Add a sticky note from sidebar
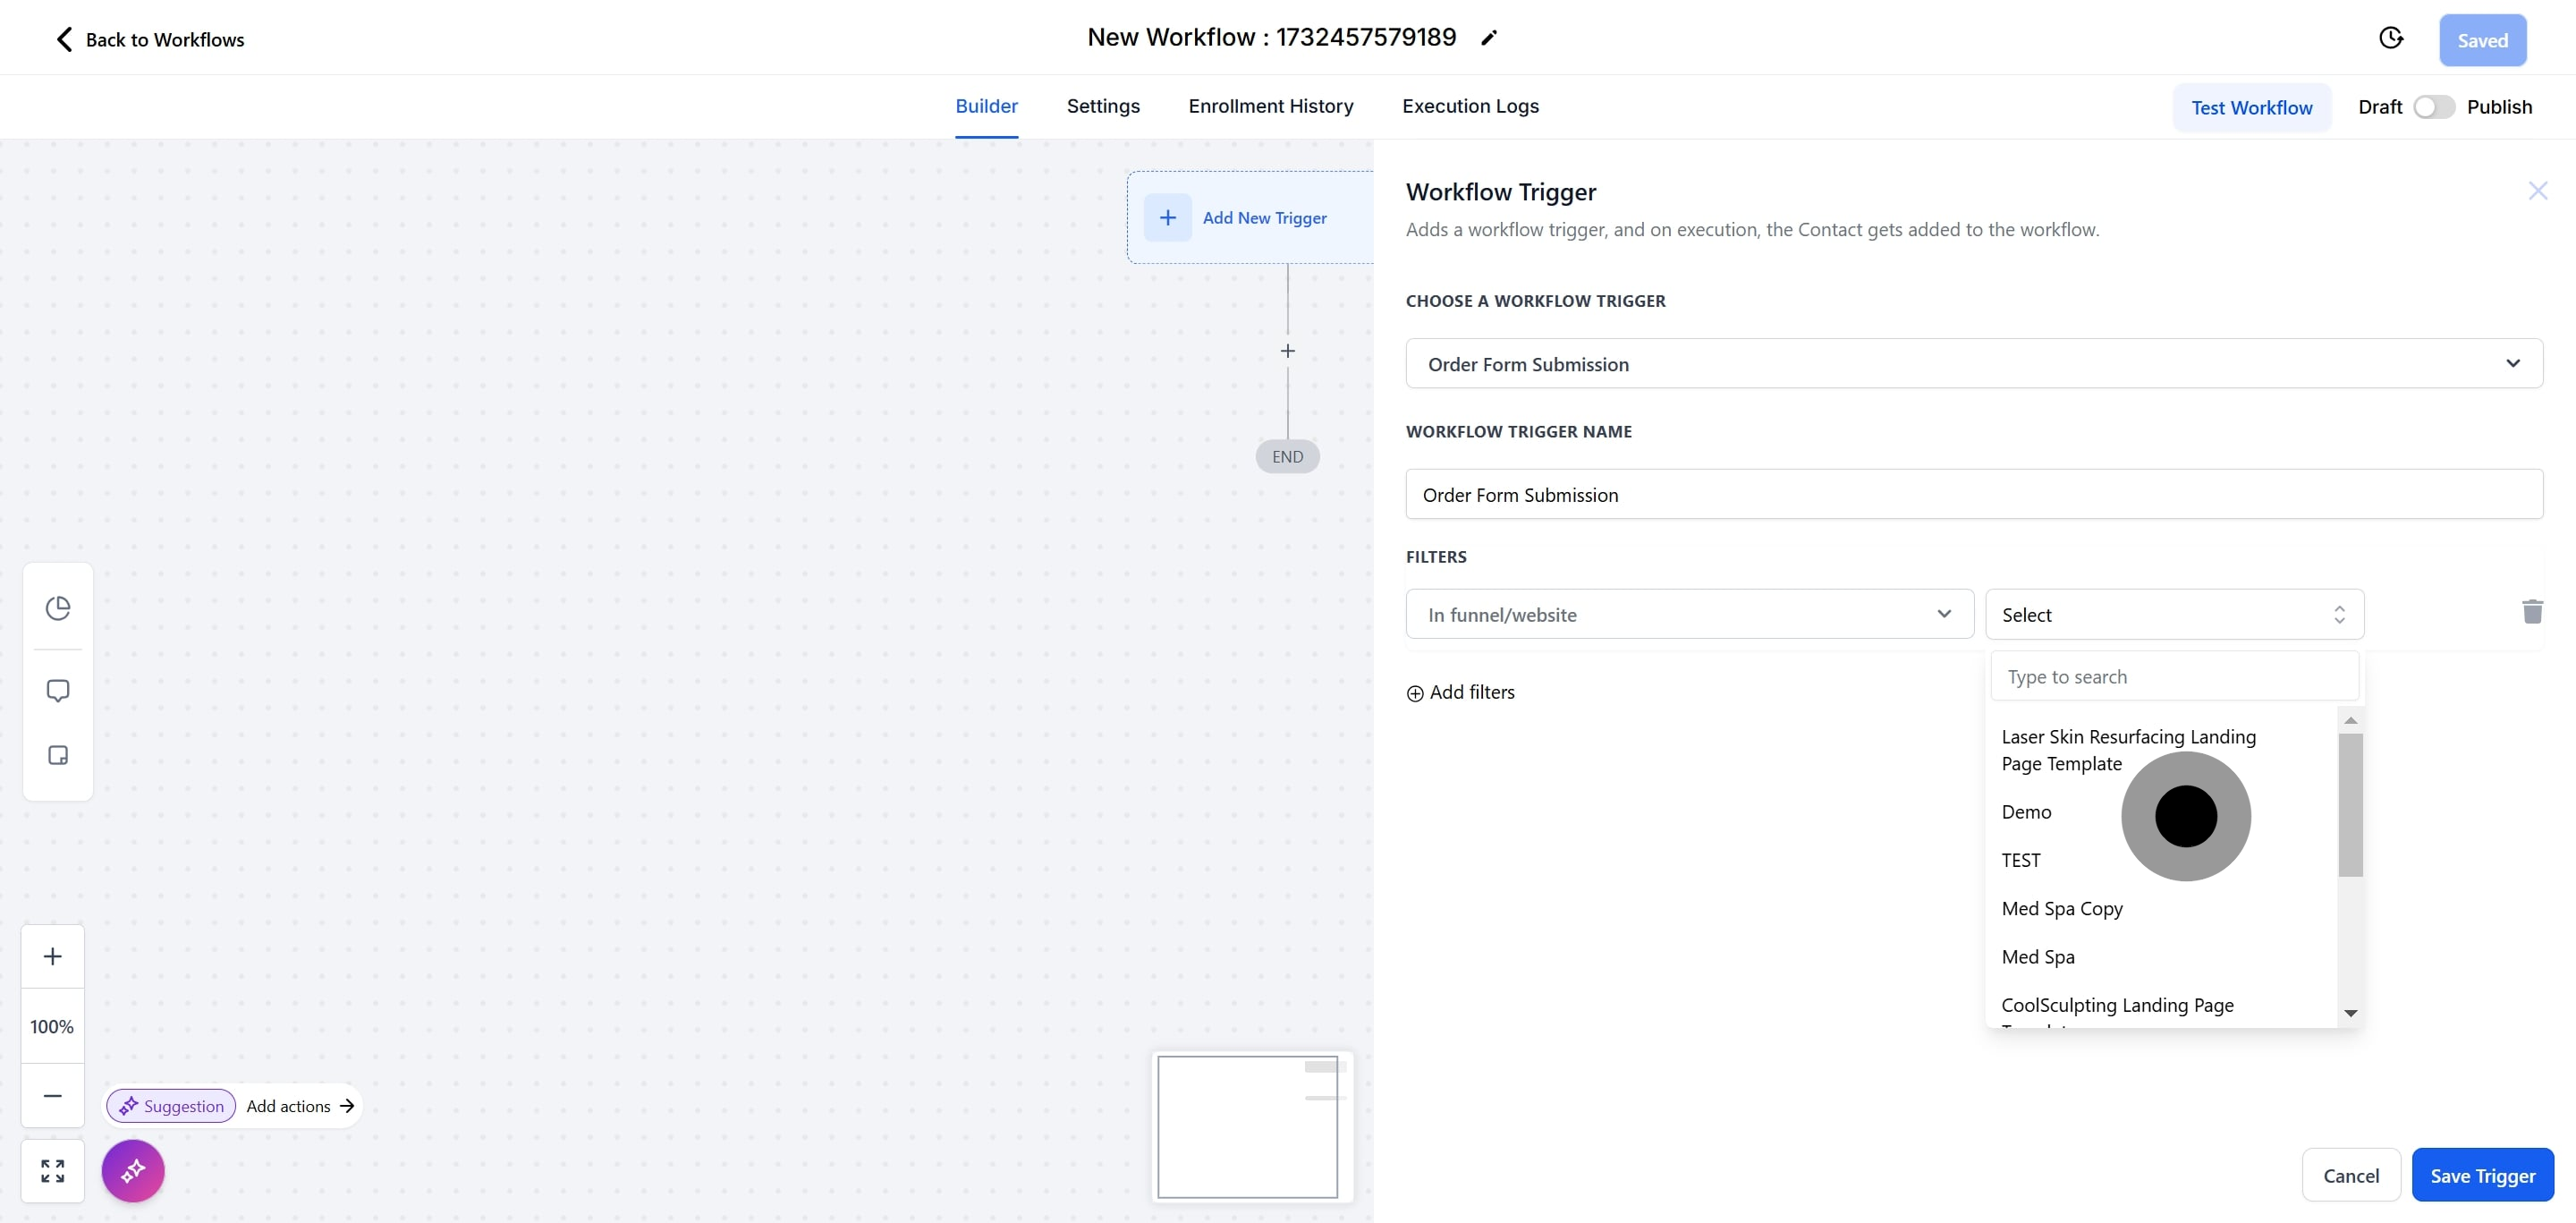The image size is (2576, 1223). [58, 755]
